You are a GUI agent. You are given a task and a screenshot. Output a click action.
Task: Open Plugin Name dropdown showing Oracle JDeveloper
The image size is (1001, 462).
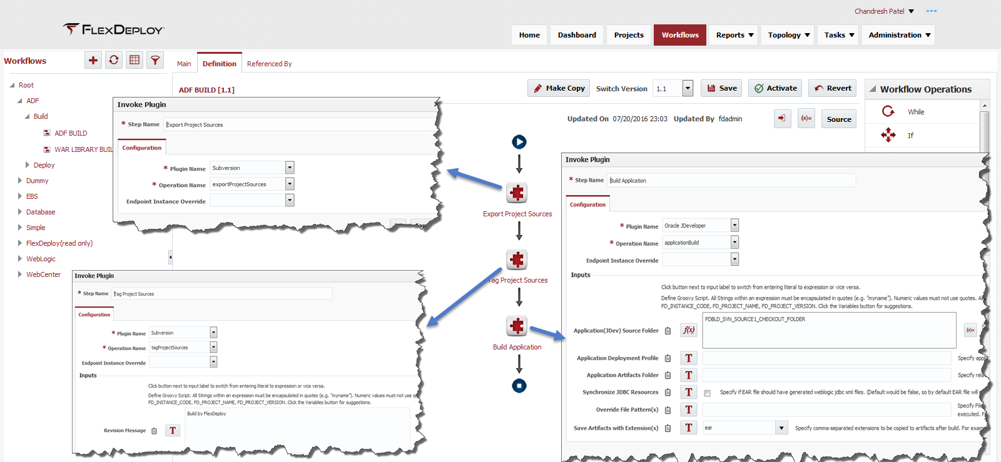734,225
